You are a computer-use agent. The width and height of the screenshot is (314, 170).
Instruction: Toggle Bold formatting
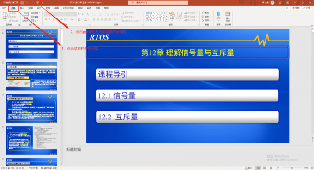coord(46,19)
